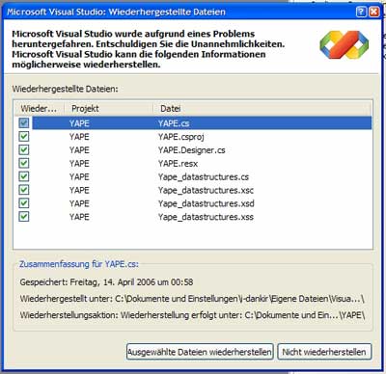Click the help question mark button in title bar
The height and width of the screenshot is (374, 386).
[x=361, y=12]
